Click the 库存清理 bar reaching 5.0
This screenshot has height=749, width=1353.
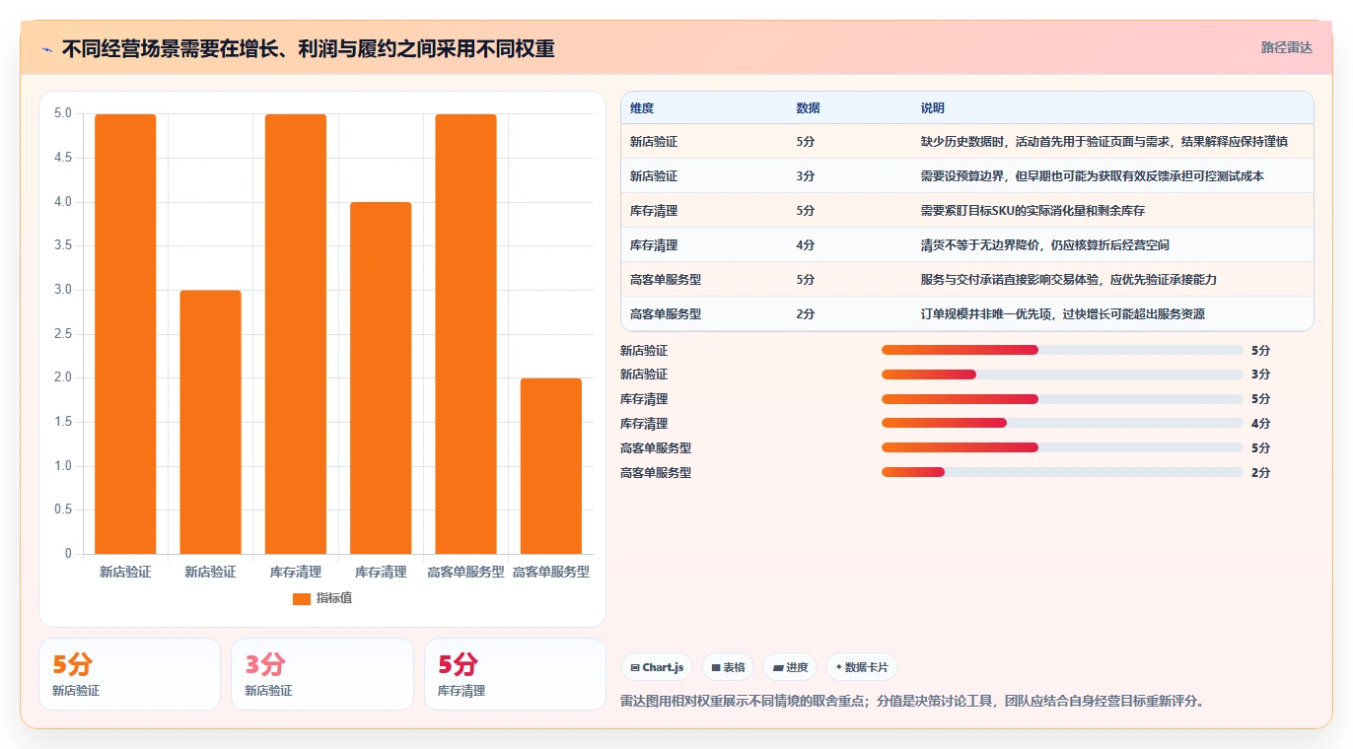click(296, 334)
